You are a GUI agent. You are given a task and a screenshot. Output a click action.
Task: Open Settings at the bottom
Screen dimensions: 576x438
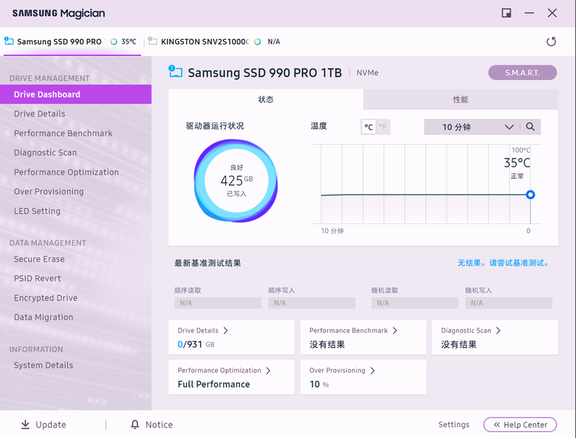coord(453,425)
